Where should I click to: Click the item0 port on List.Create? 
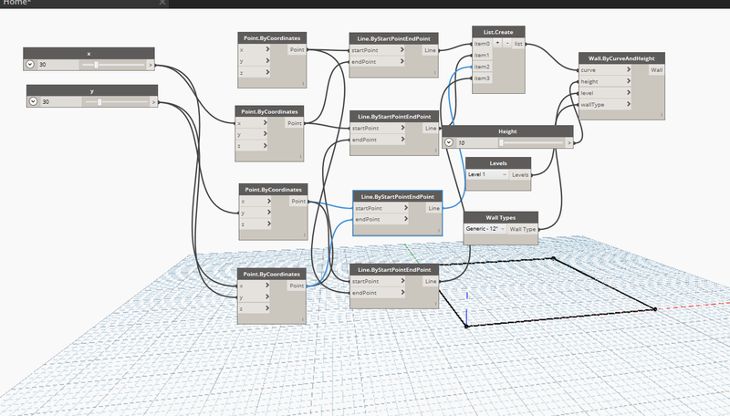pos(482,43)
